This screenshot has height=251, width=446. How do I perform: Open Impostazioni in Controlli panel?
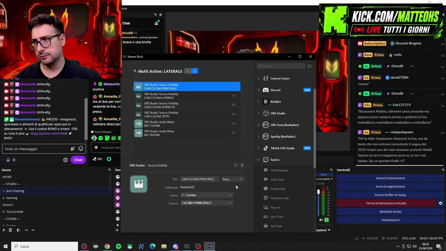pyautogui.click(x=390, y=220)
